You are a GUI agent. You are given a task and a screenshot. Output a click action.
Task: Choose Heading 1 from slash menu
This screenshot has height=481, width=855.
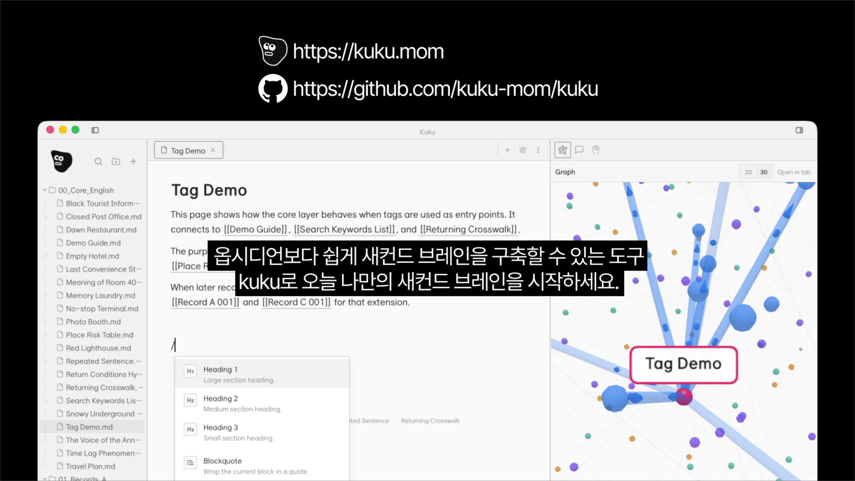coord(262,375)
